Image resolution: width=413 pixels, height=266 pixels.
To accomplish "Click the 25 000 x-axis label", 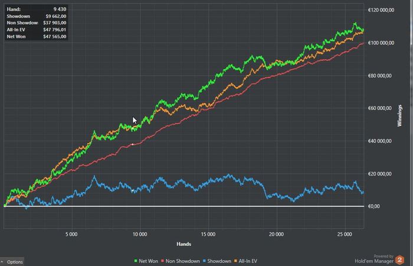I will click(x=345, y=234).
